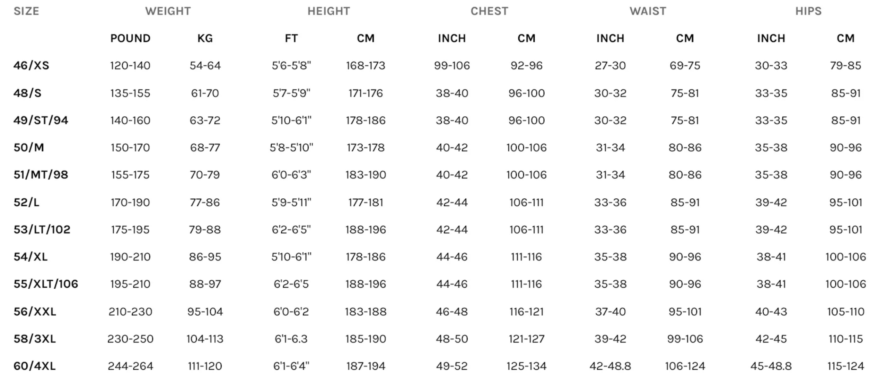The width and height of the screenshot is (887, 388).
Task: Select the HIPS column group header
Action: [x=808, y=11]
